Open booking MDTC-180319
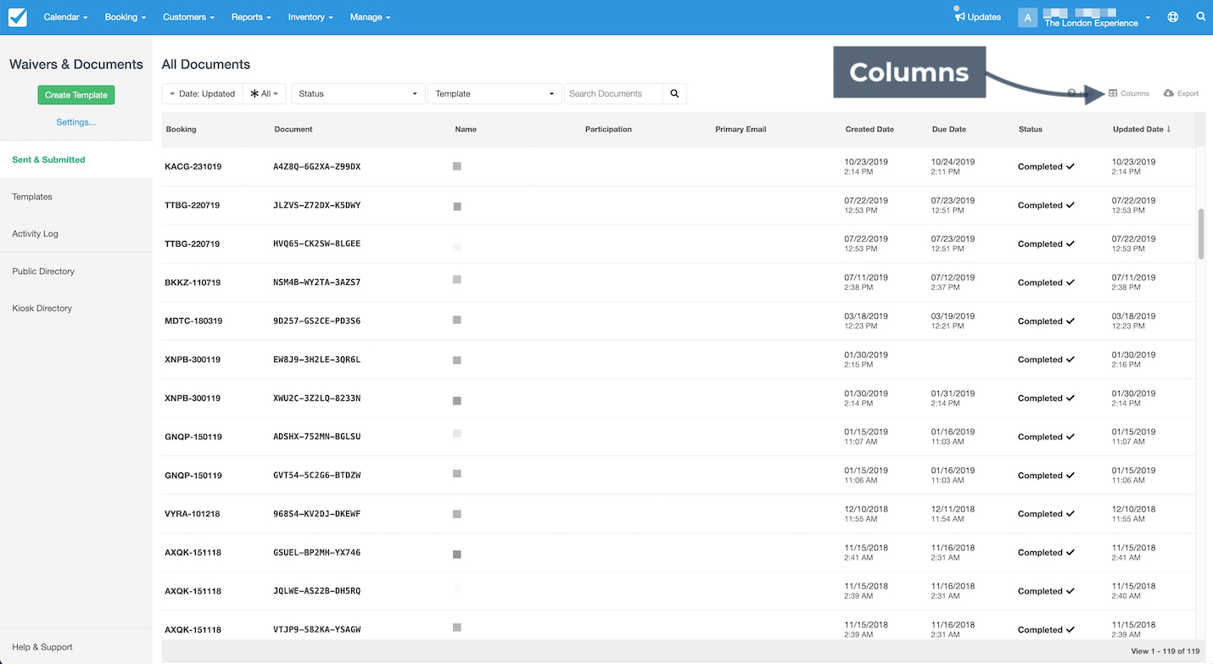This screenshot has height=664, width=1213. [x=193, y=321]
